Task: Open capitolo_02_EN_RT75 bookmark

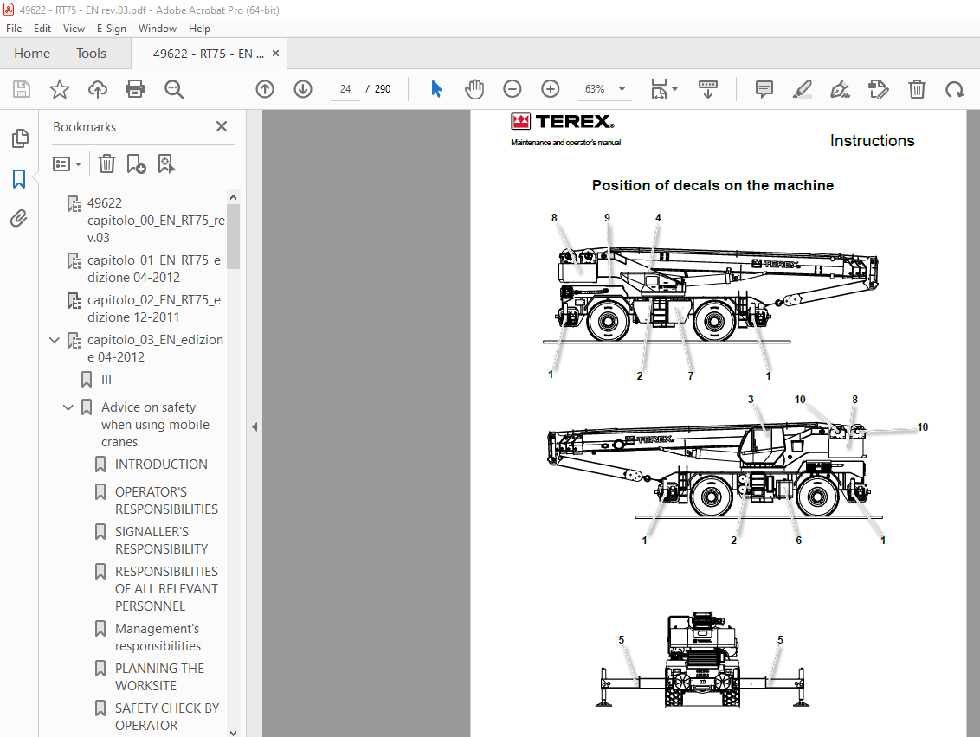Action: pos(154,309)
